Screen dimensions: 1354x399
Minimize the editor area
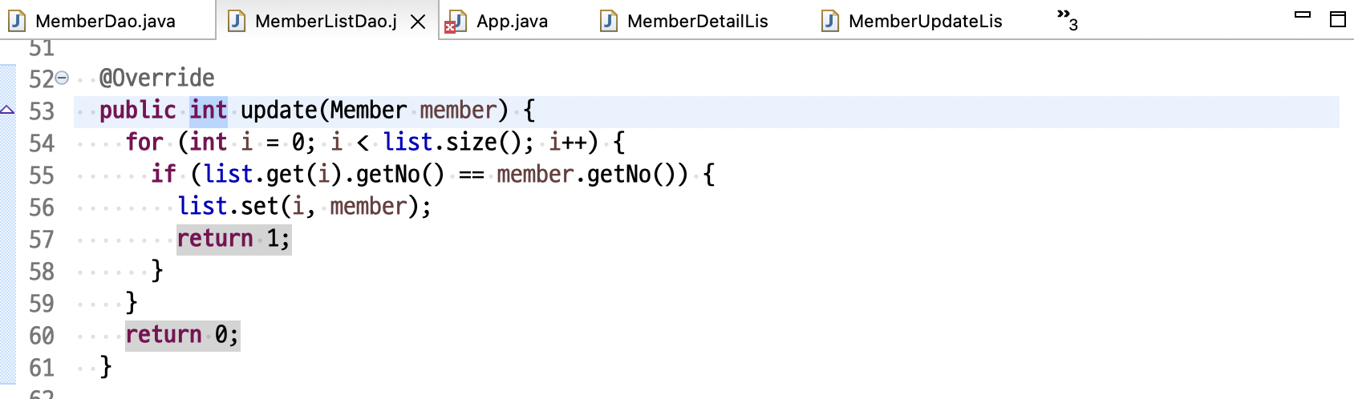point(1303,15)
